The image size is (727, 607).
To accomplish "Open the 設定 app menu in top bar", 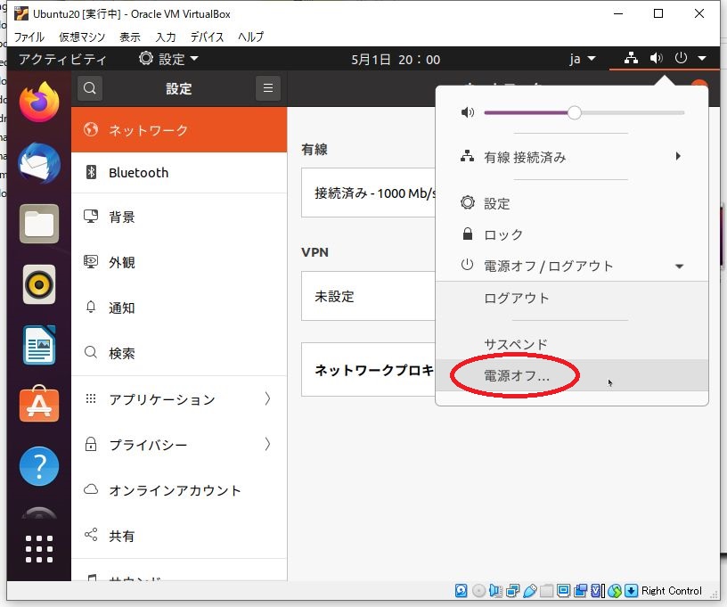I will tap(168, 59).
